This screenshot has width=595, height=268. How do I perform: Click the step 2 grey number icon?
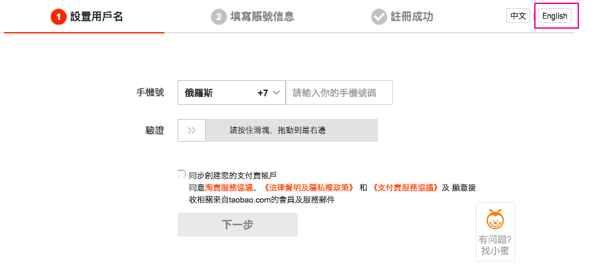tap(218, 17)
